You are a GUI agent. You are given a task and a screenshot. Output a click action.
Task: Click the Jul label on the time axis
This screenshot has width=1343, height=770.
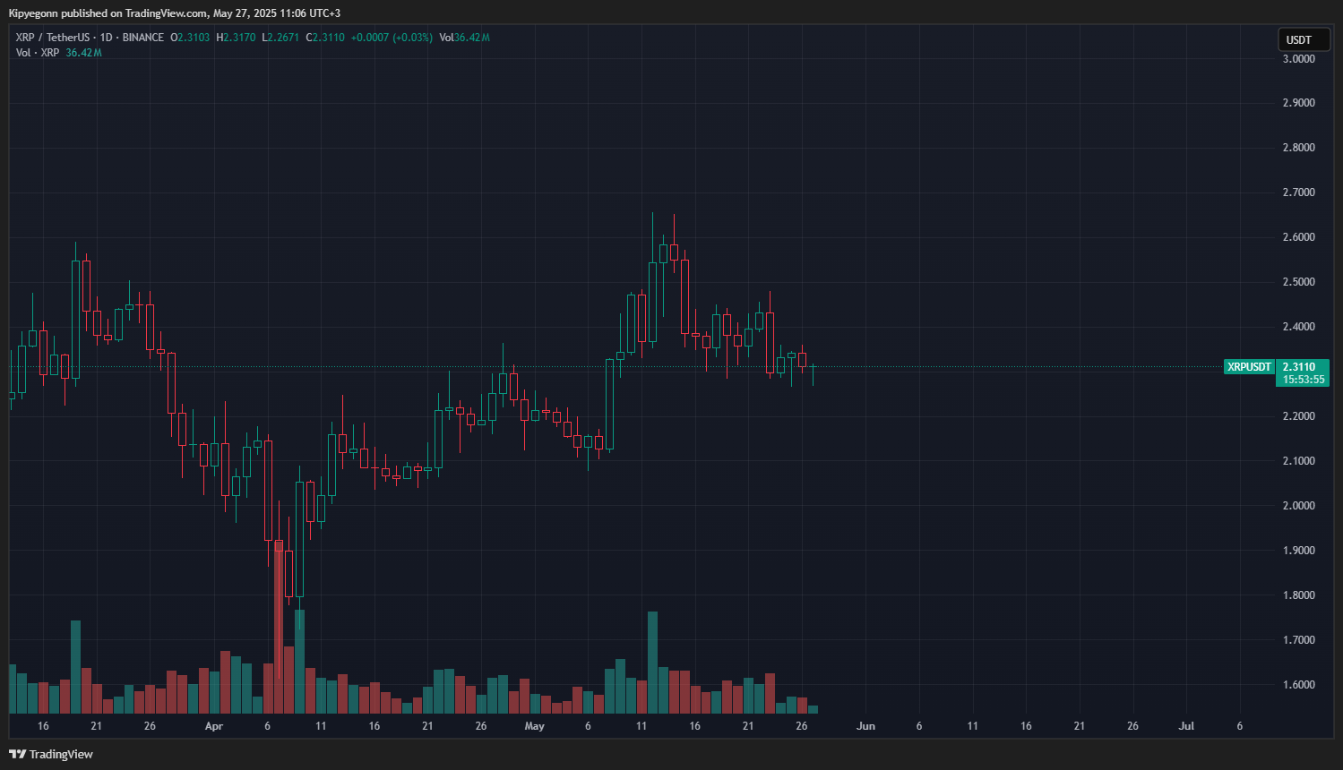[1186, 726]
